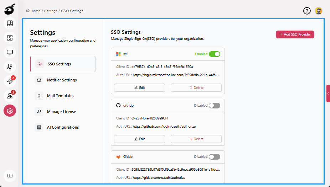Click the Manage License key icon
Viewport: 330px width, 187px height.
[x=39, y=112]
